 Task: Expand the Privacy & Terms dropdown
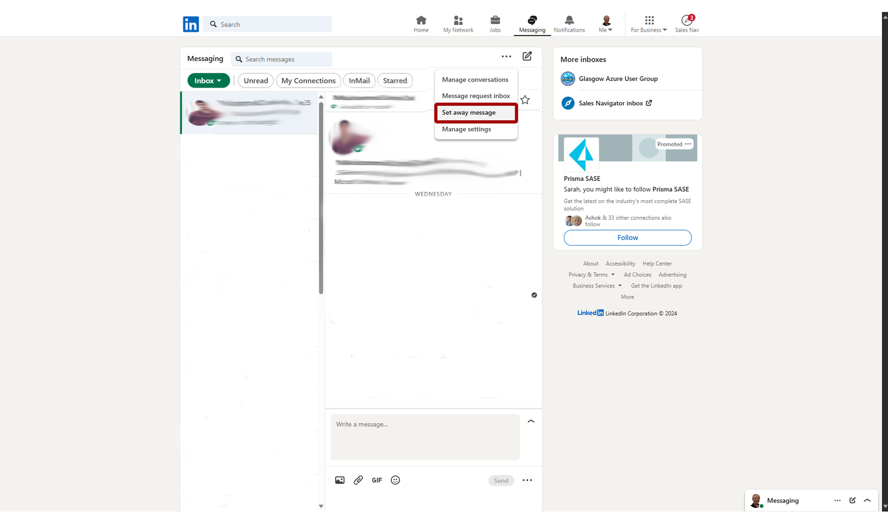point(591,274)
